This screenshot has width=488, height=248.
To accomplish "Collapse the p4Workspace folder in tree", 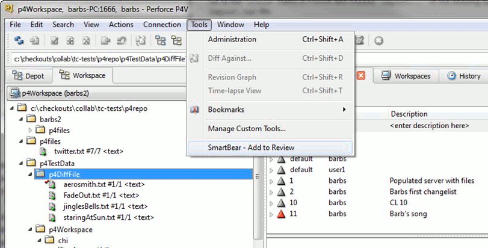I will point(30,229).
